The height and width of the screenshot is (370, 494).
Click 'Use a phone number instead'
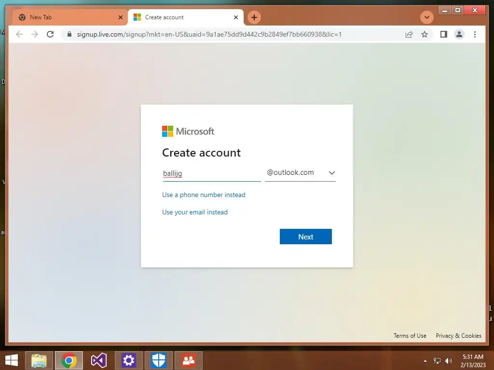[x=204, y=195]
